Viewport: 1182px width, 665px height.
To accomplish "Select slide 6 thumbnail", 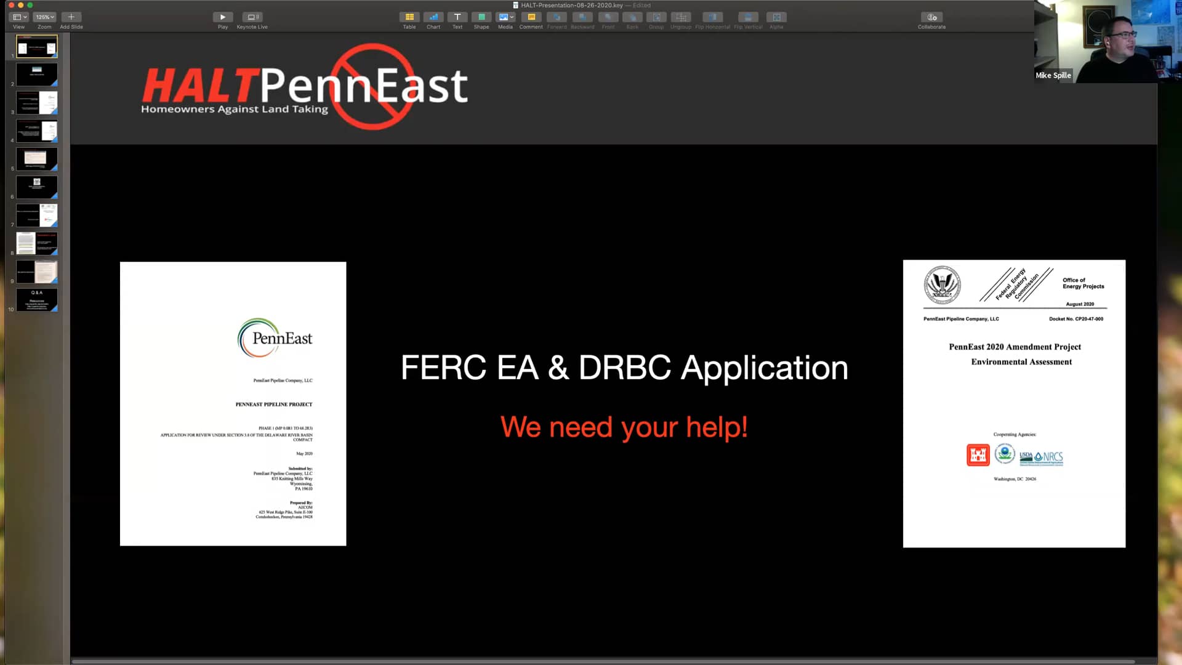I will [x=37, y=187].
